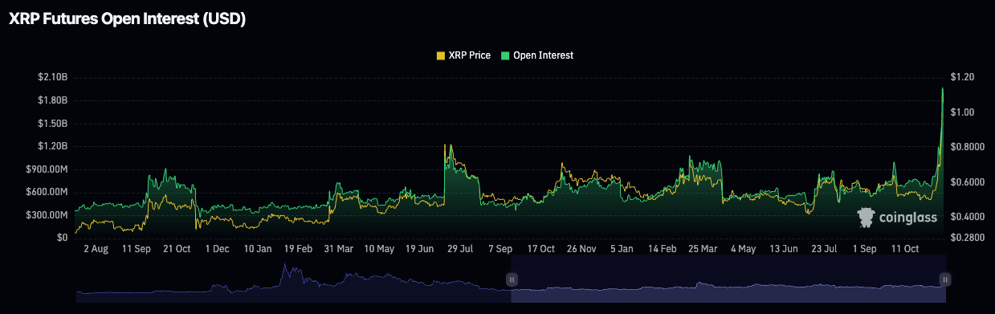The height and width of the screenshot is (314, 995).
Task: Click the 31 Mar date label
Action: 339,250
